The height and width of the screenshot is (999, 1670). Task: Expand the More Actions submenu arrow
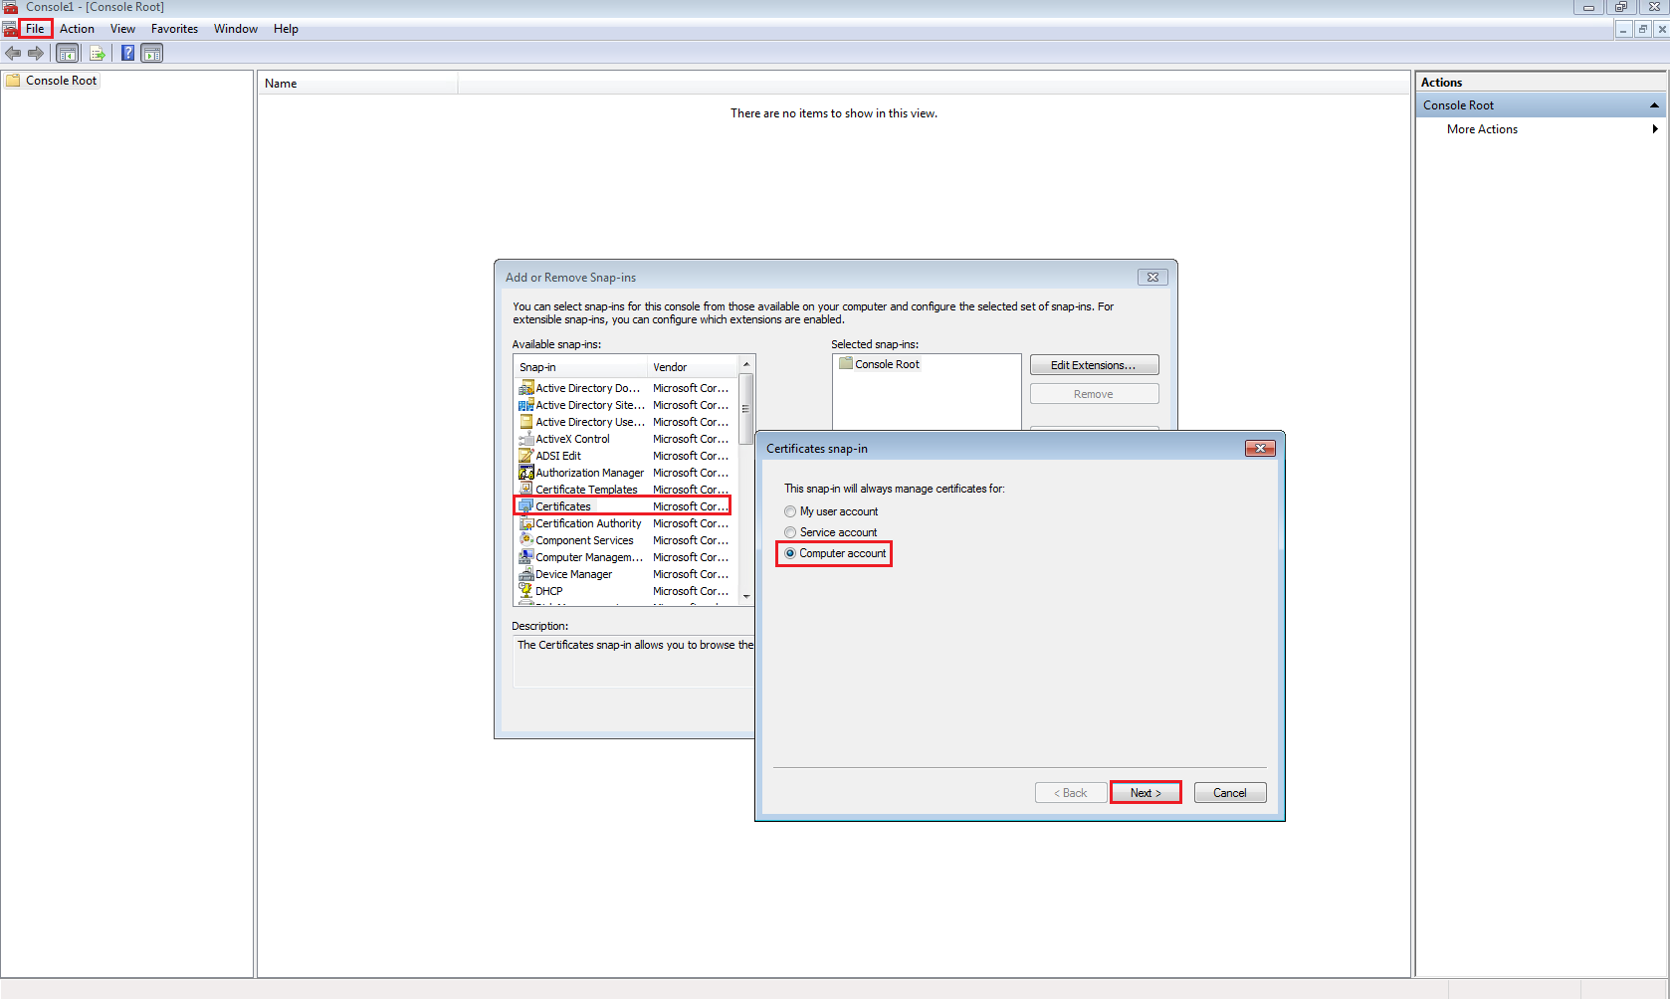coord(1654,129)
